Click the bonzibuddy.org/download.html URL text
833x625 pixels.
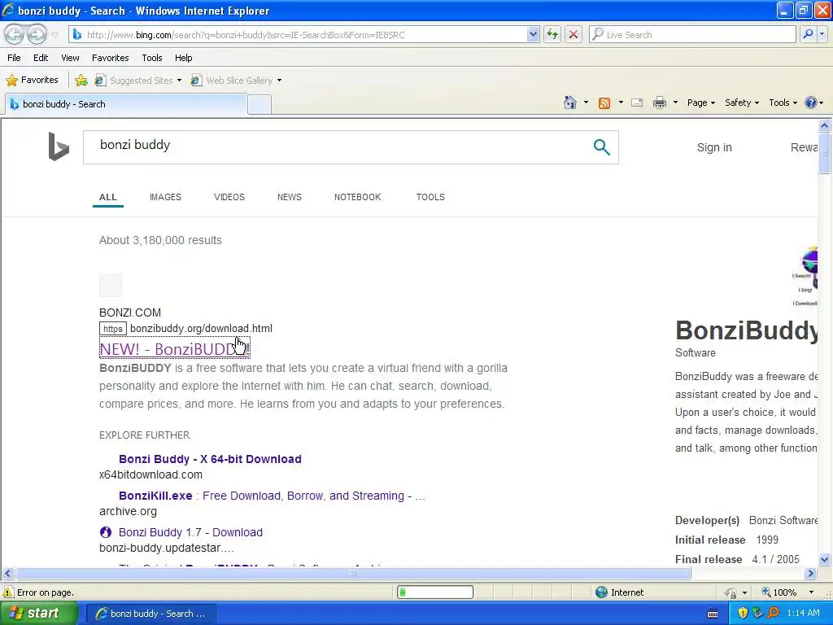pyautogui.click(x=202, y=329)
